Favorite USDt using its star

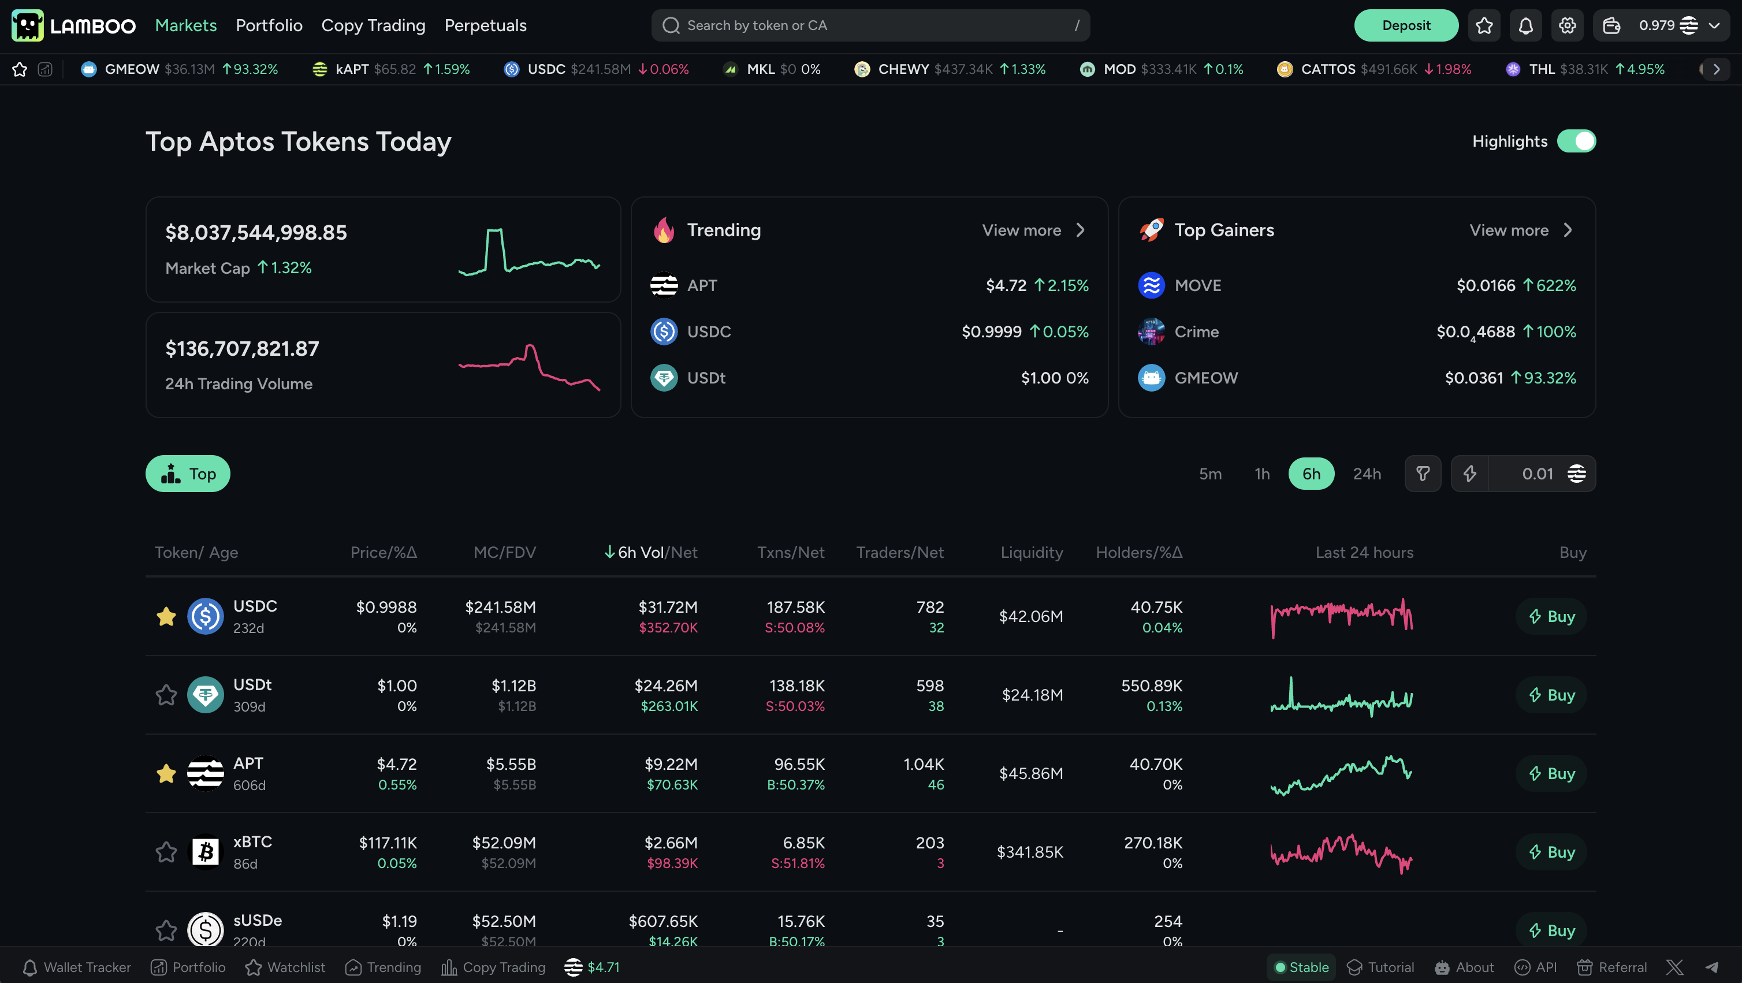pos(166,694)
